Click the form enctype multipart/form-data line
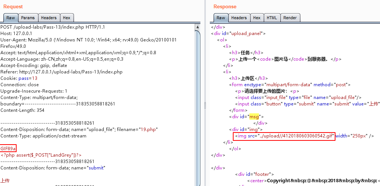This screenshot has width=380, height=186. click(290, 85)
